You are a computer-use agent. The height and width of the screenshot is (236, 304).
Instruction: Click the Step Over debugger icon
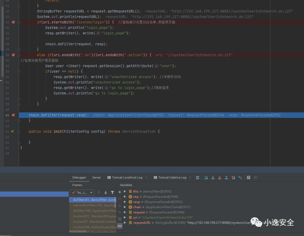click(206, 177)
